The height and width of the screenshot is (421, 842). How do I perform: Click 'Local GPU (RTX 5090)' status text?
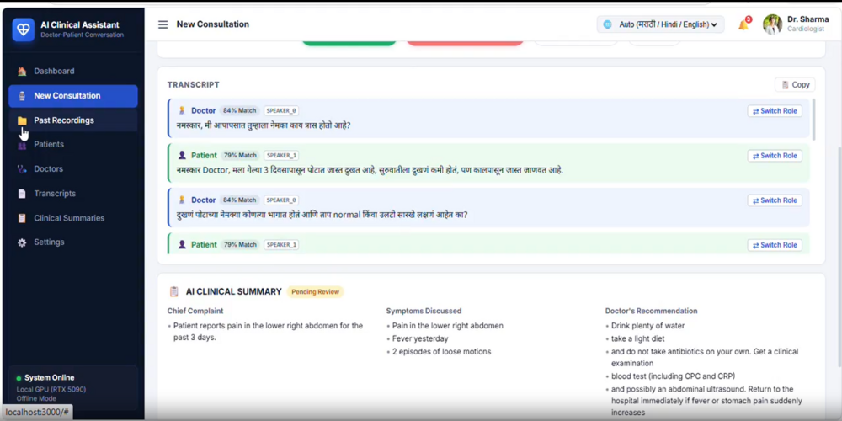point(51,389)
